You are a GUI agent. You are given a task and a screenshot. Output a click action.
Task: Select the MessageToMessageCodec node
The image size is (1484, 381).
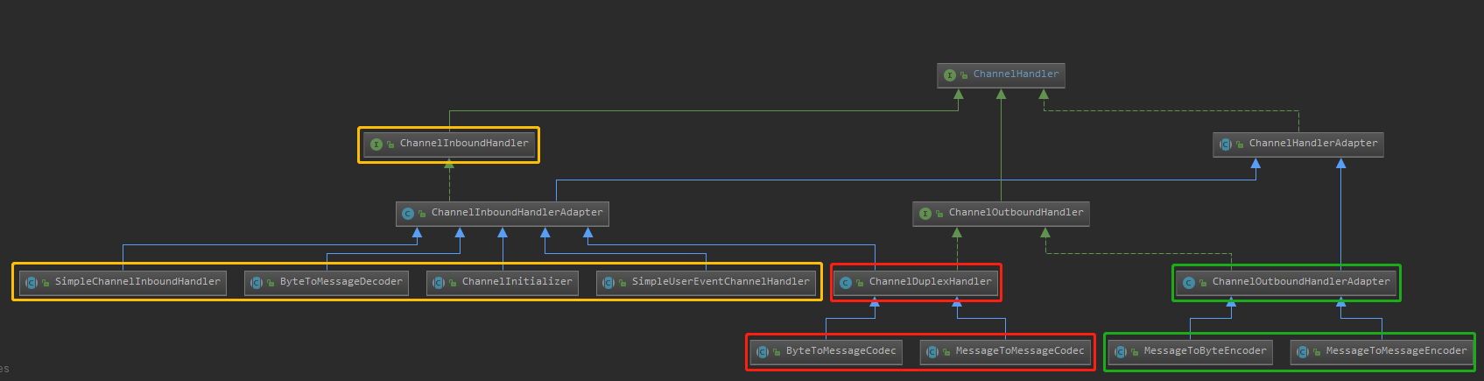[x=1005, y=352]
